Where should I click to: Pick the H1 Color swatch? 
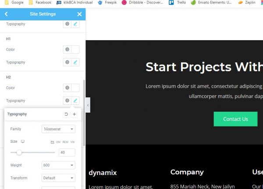75,50
